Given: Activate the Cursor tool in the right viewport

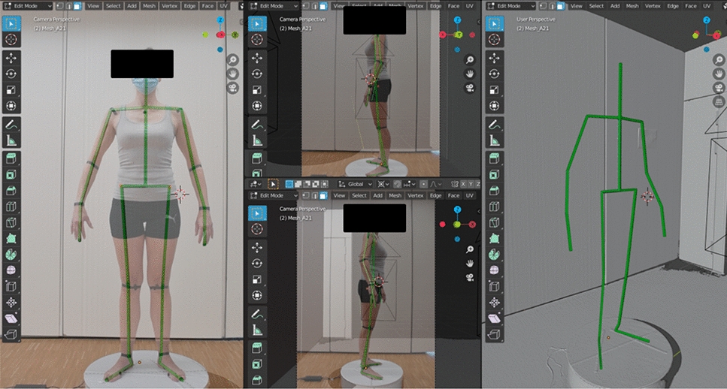Looking at the screenshot, I should pos(495,41).
